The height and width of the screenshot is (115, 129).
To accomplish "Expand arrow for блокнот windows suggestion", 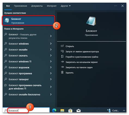I will tap(51, 43).
